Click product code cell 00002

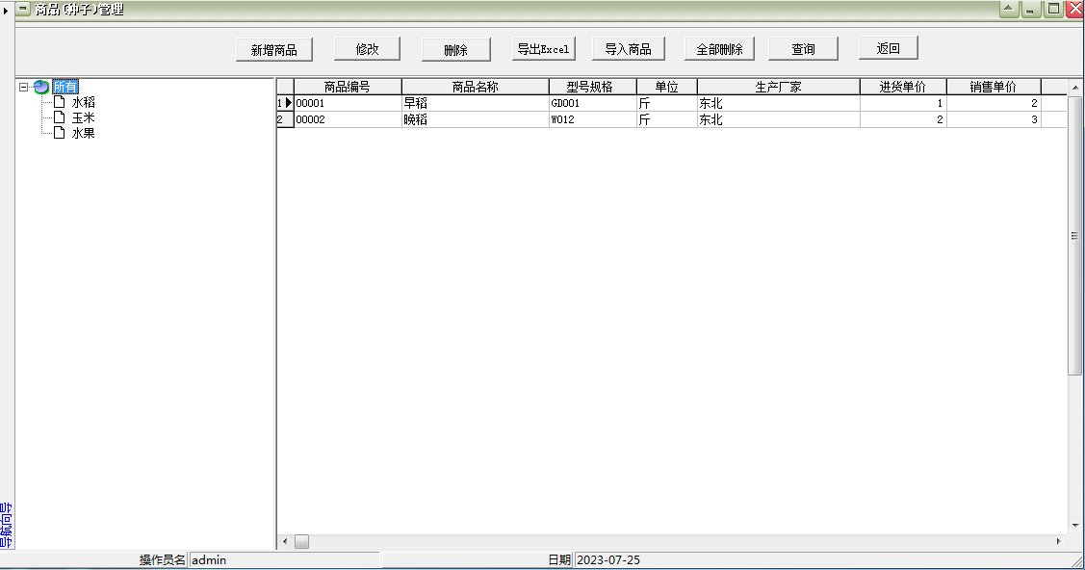click(x=348, y=119)
